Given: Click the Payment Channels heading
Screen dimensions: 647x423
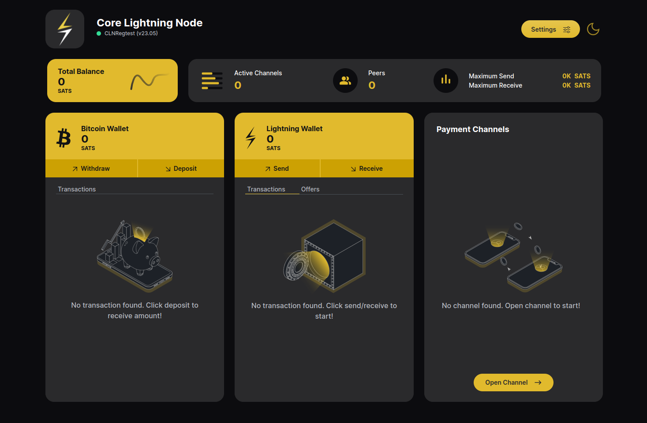Looking at the screenshot, I should coord(473,129).
